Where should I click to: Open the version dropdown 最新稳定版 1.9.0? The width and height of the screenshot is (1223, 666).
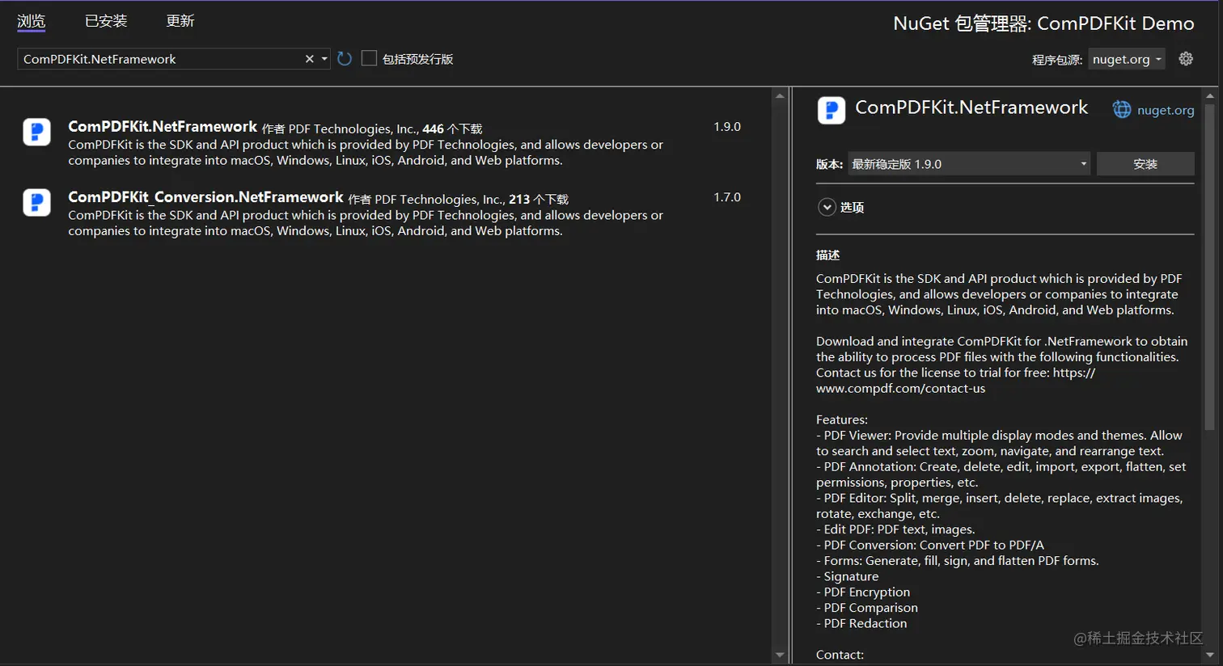(969, 164)
